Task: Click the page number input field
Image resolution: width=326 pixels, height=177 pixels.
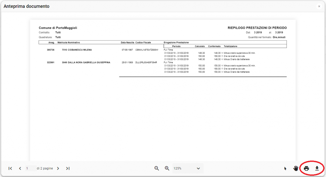Action: point(30,168)
